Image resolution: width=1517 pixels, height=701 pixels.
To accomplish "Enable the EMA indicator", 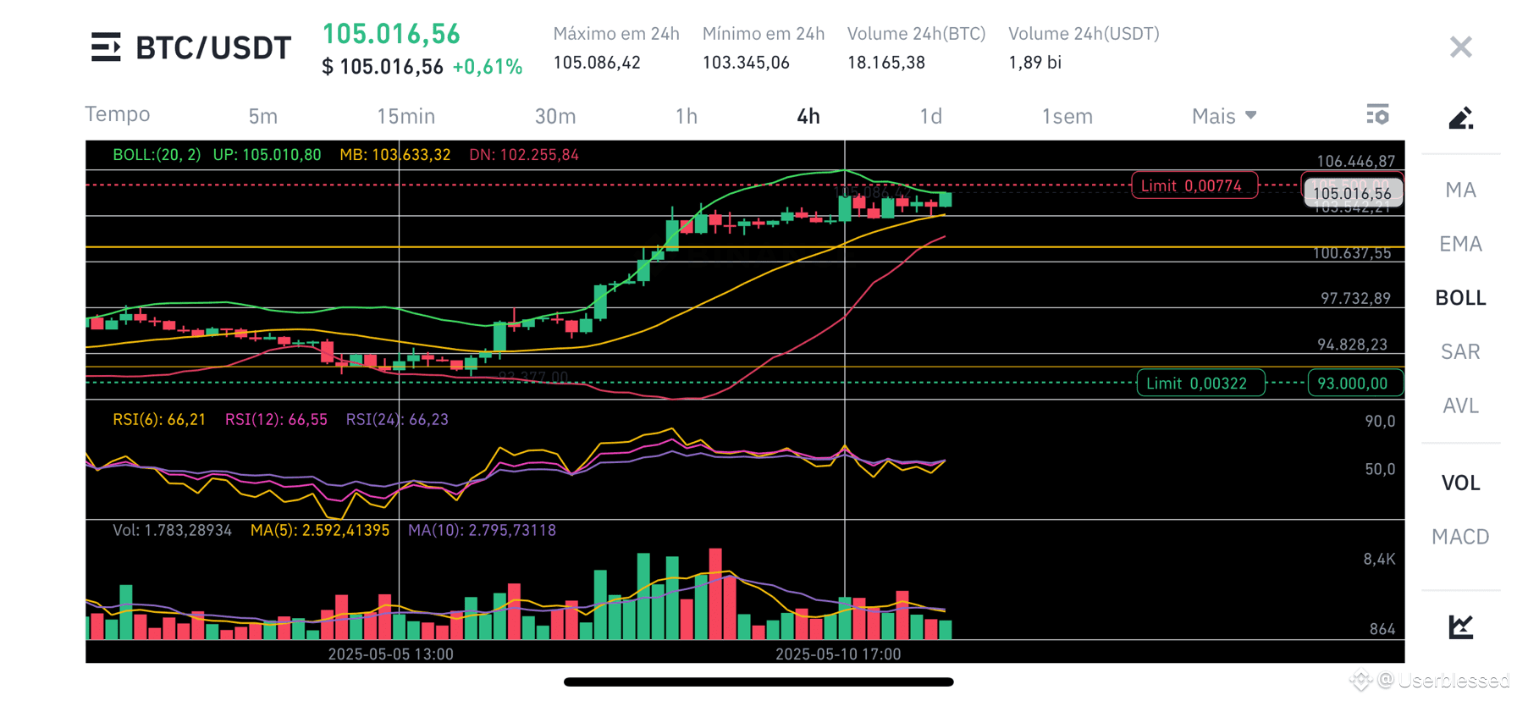I will click(x=1460, y=244).
